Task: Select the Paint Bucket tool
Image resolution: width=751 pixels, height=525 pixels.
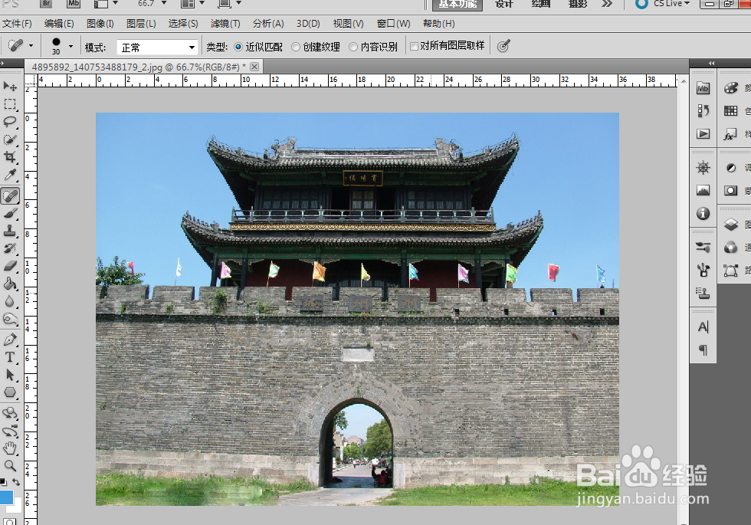Action: point(10,284)
